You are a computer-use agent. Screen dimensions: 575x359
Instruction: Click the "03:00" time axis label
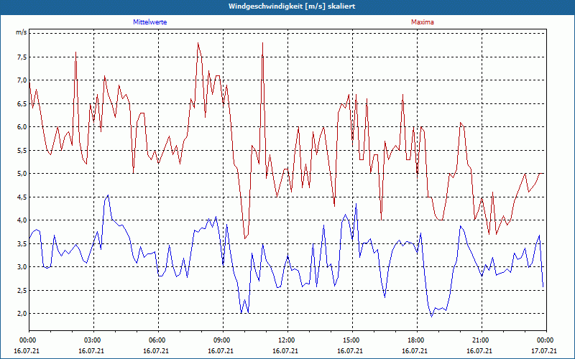coord(94,340)
